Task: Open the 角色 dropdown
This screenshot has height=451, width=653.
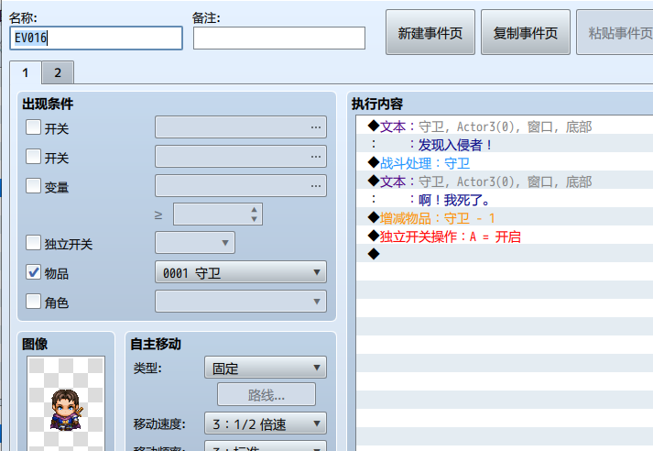Action: [x=241, y=302]
